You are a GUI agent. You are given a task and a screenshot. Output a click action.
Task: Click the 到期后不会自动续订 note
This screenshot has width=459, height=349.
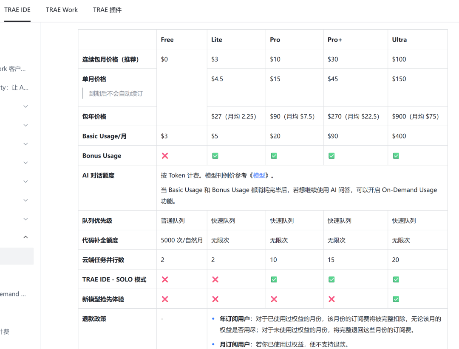pyautogui.click(x=116, y=93)
